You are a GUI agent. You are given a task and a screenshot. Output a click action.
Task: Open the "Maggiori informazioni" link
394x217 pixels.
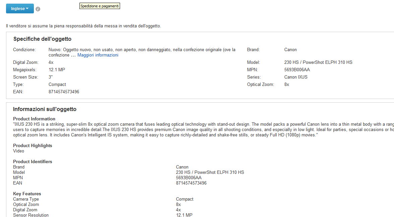(x=98, y=55)
